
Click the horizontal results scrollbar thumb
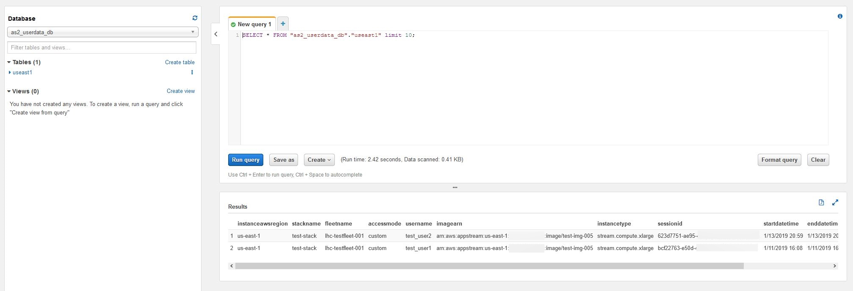[489, 266]
